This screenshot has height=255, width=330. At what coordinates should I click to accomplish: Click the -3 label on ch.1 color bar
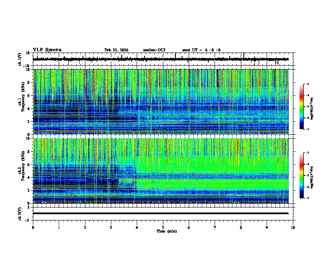(307, 84)
